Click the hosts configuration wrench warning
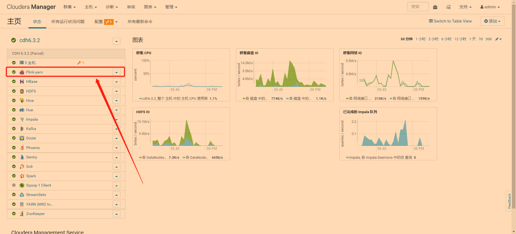Screen dimensions: 516x234 coord(81,63)
